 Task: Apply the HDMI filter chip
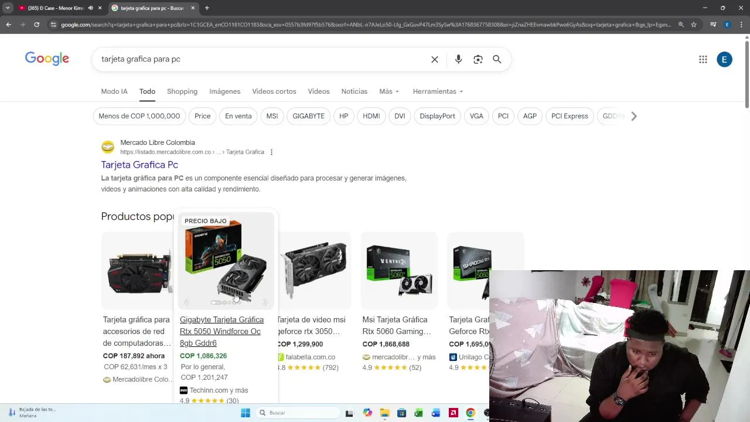click(x=371, y=116)
